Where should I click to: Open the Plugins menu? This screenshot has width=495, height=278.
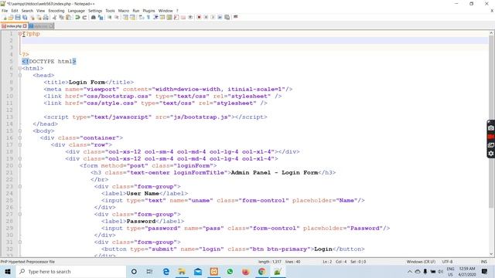(x=148, y=11)
